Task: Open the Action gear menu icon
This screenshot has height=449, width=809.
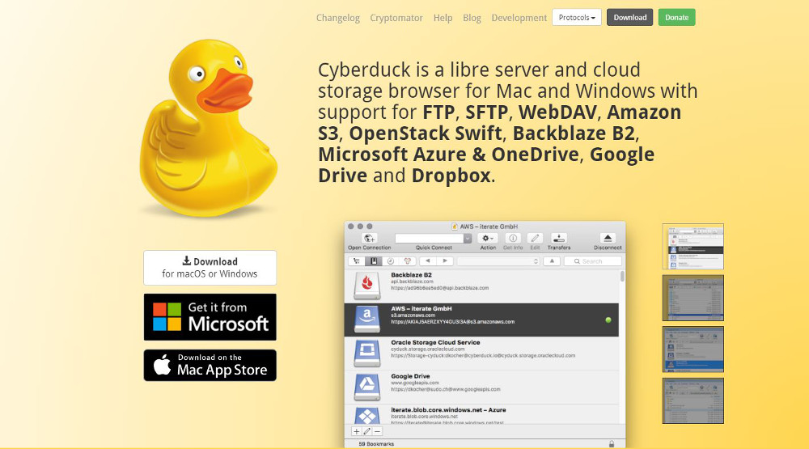Action: tap(488, 238)
